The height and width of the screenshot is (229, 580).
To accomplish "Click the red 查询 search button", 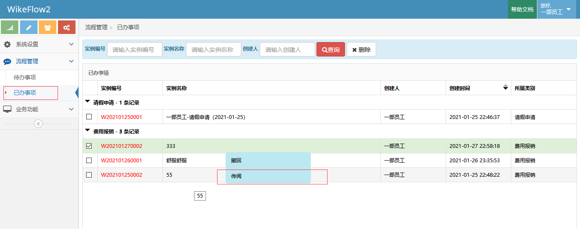I will [x=331, y=50].
